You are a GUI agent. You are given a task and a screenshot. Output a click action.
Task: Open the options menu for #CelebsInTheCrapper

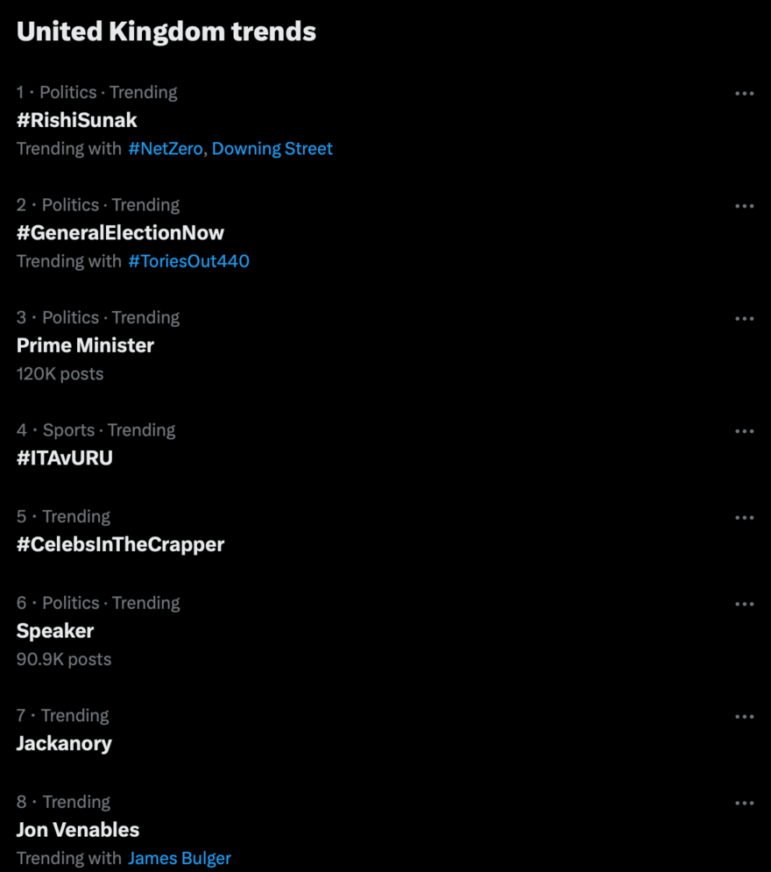(x=744, y=517)
